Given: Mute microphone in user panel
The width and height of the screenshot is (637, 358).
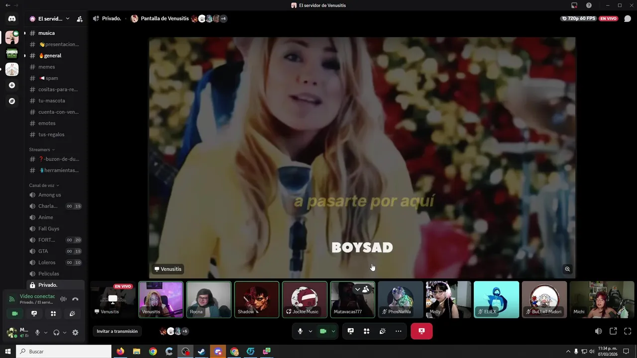Looking at the screenshot, I should coord(37,333).
